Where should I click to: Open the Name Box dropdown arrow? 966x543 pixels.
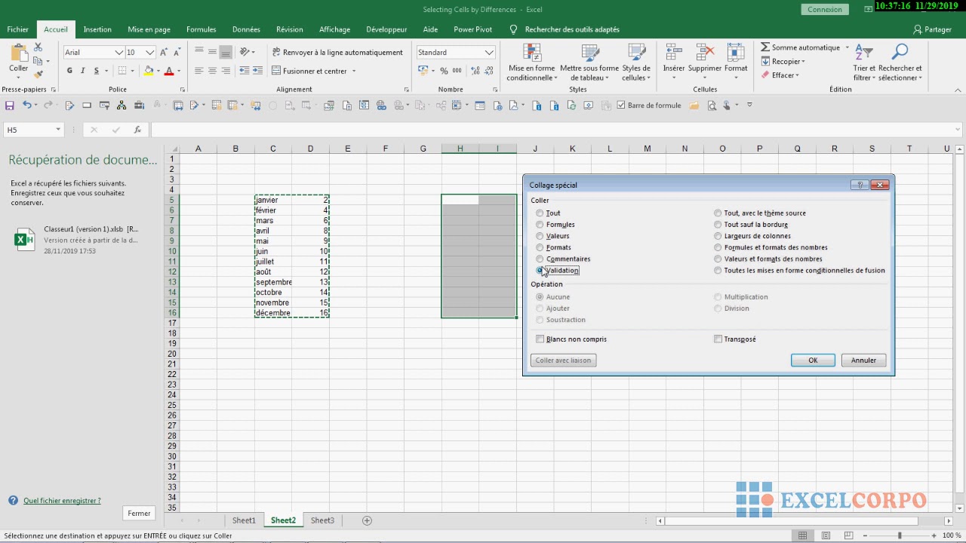57,130
